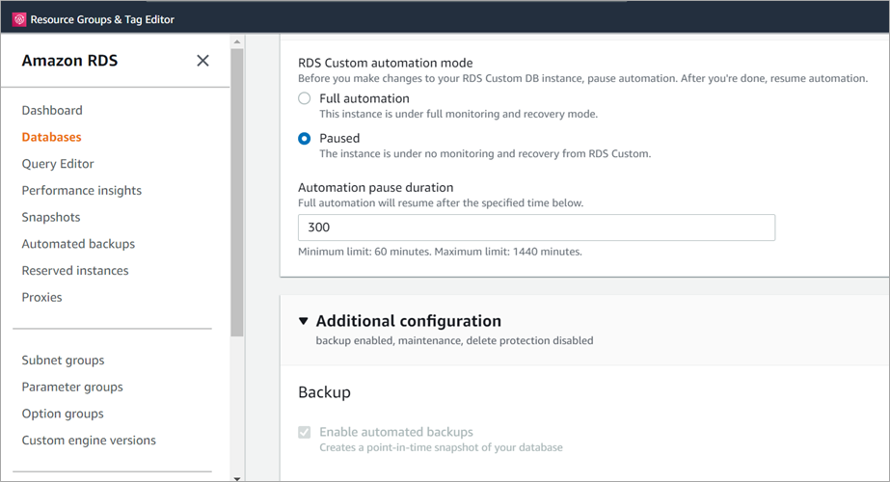Collapse the Additional configuration section
The height and width of the screenshot is (482, 890).
[x=304, y=321]
